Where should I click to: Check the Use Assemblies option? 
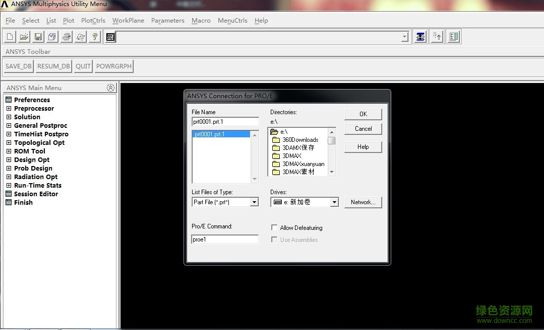(274, 239)
